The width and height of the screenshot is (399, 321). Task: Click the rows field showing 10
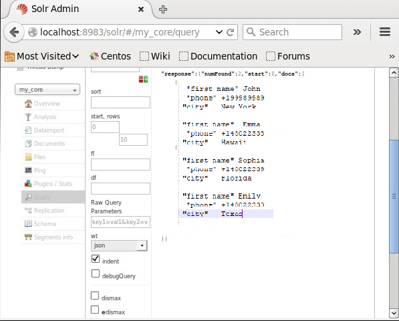[133, 140]
